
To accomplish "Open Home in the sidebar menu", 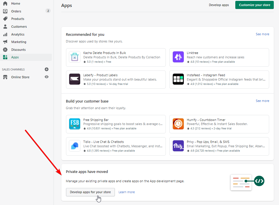I will (x=16, y=3).
